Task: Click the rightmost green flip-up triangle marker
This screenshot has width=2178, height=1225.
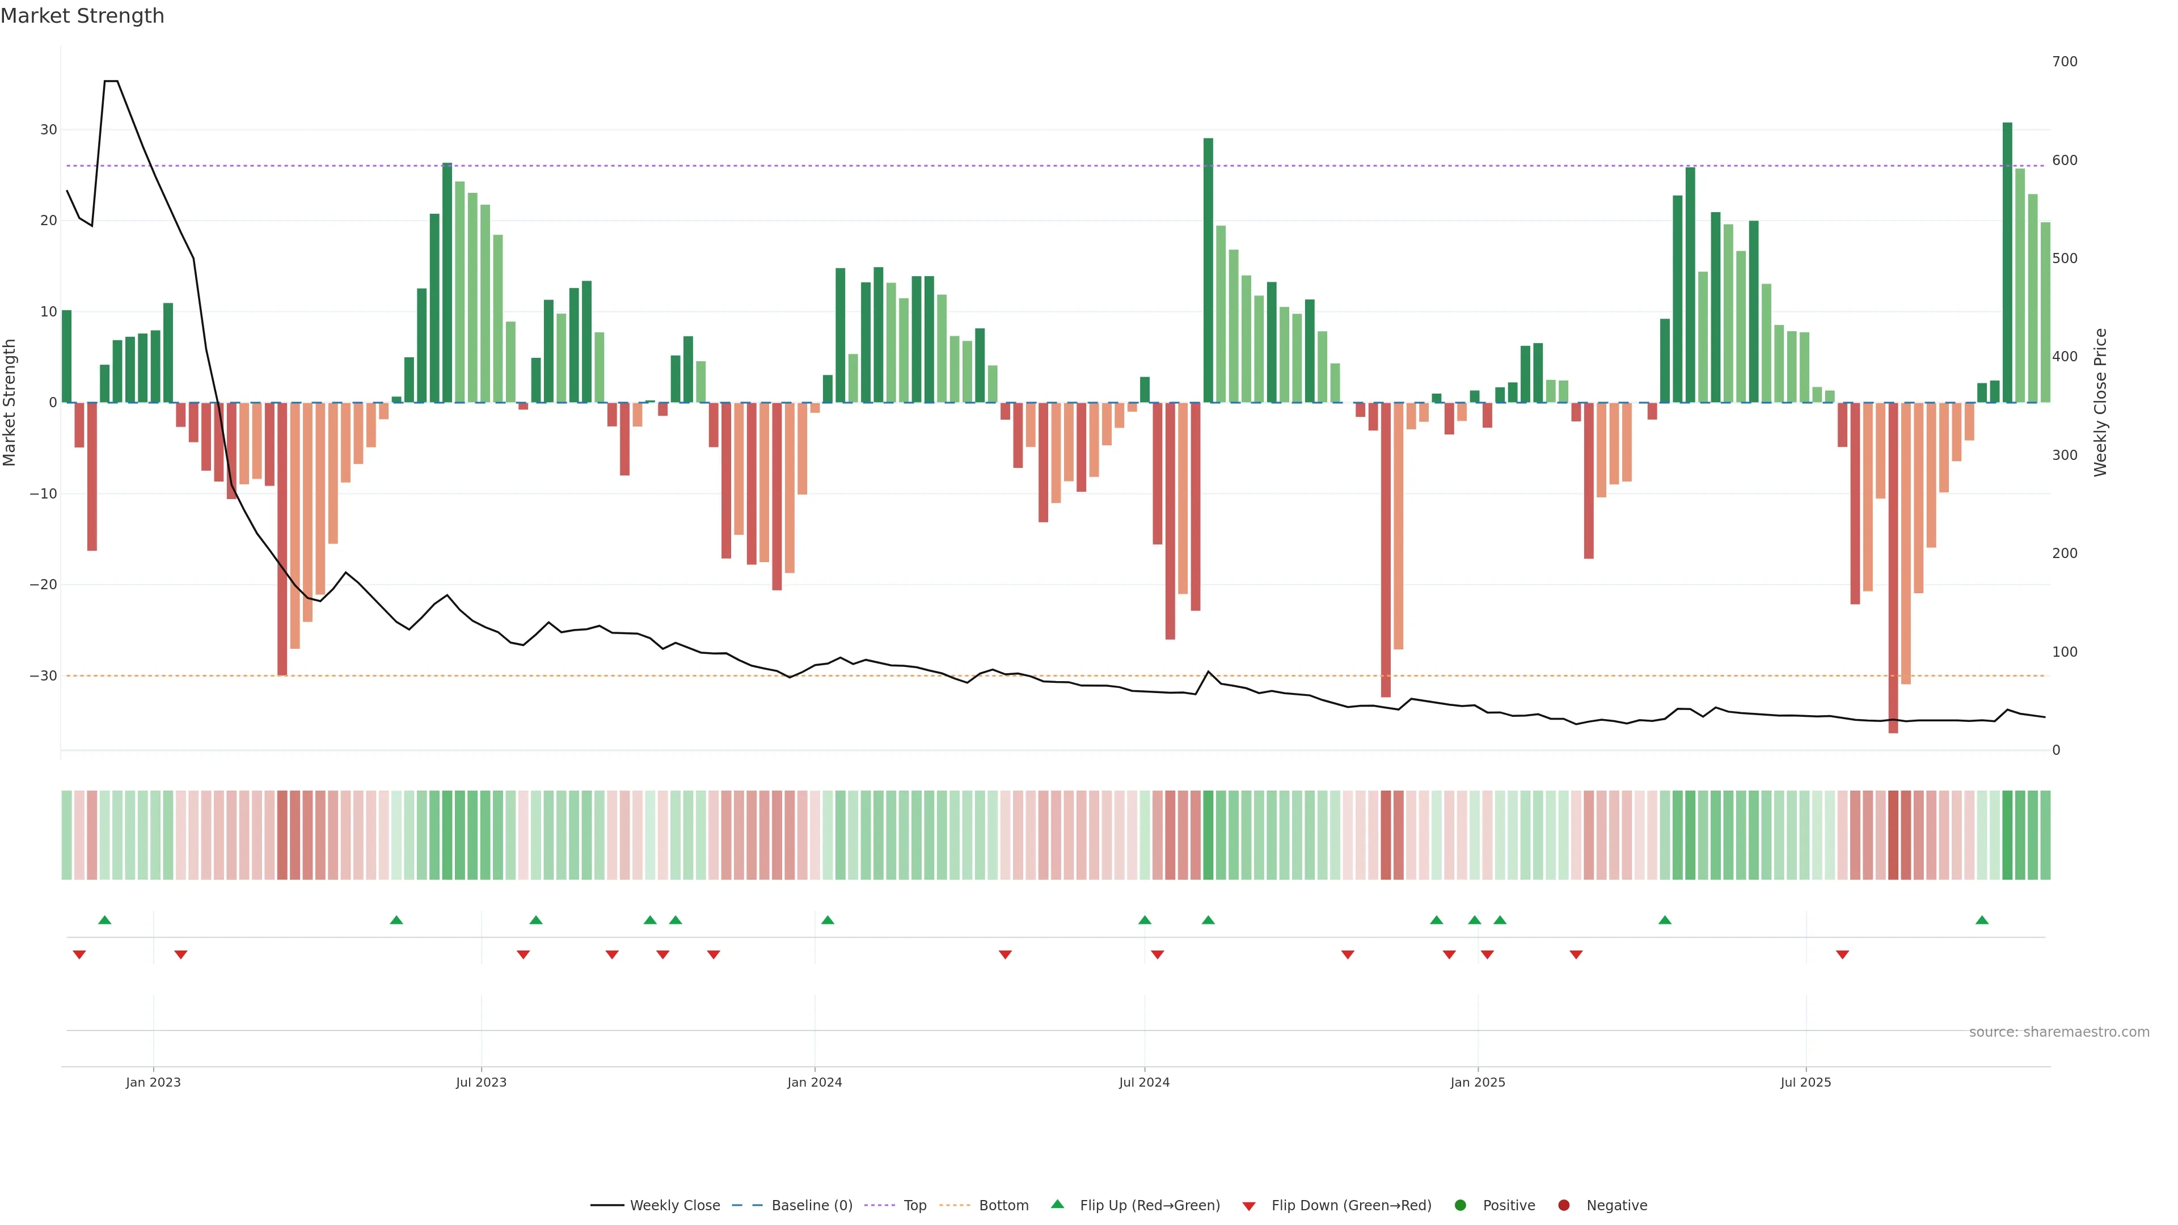Action: (x=1982, y=920)
